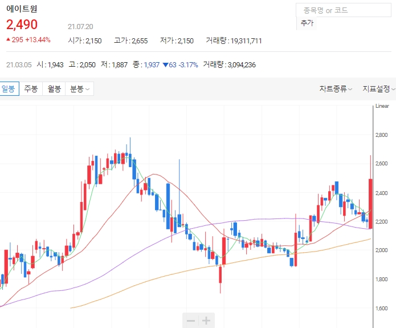
Task: Click the hover low 저: 1,887
Action: coord(114,64)
